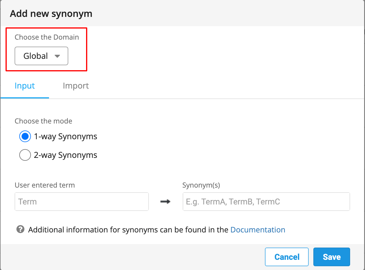Click the help icon next to additional information
The height and width of the screenshot is (270, 365).
(20, 230)
